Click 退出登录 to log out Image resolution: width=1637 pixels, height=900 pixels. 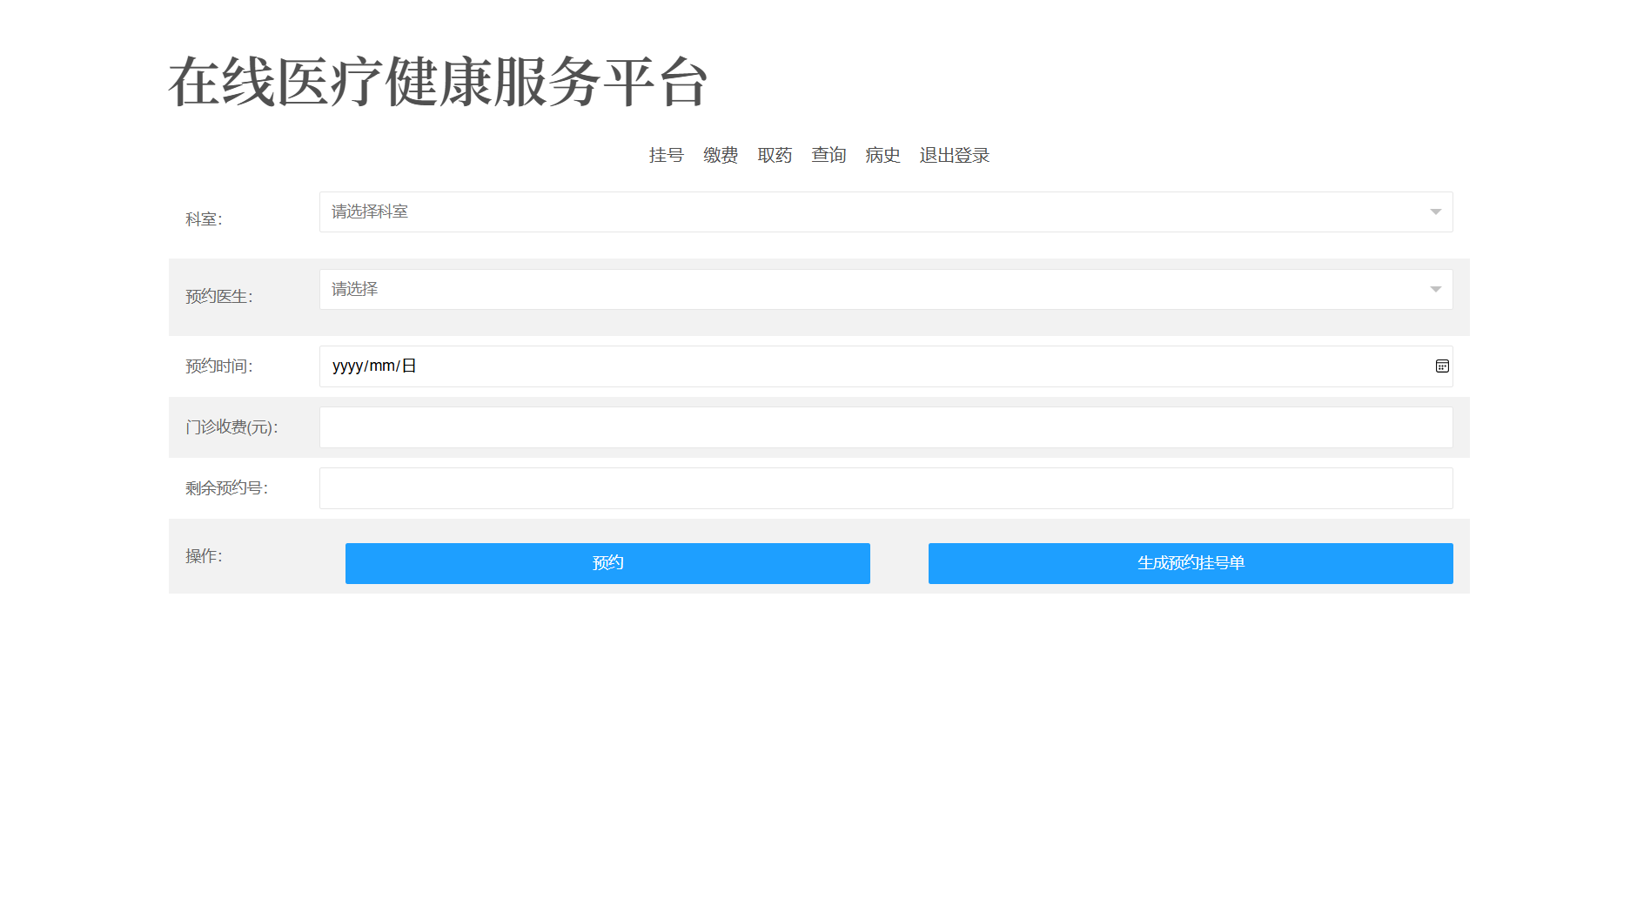(954, 156)
